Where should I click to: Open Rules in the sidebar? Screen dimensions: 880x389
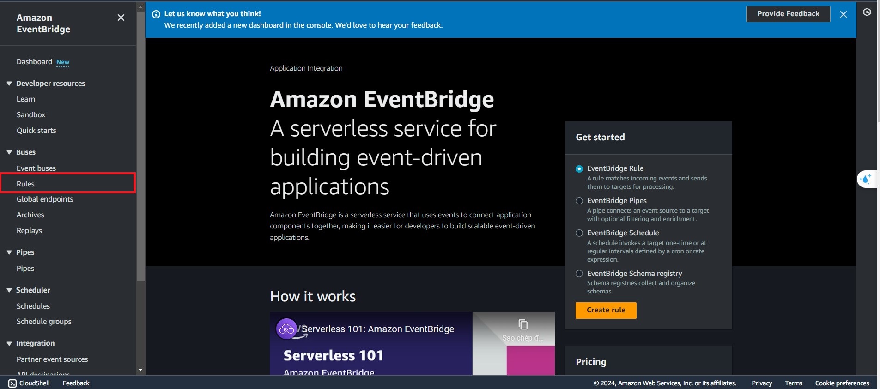click(26, 184)
